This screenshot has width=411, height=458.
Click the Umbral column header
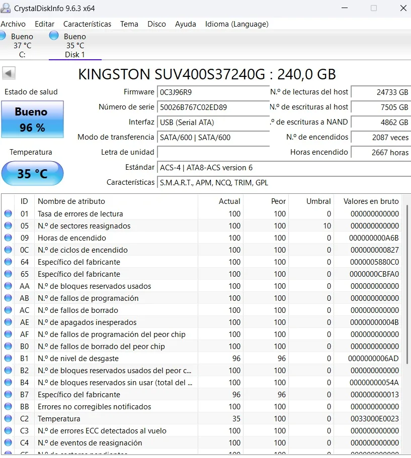(311, 201)
